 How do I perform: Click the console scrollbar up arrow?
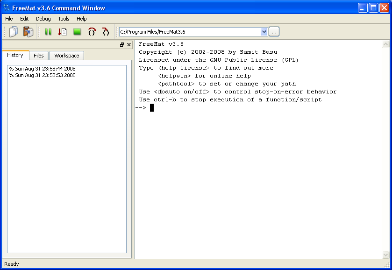tap(385, 44)
